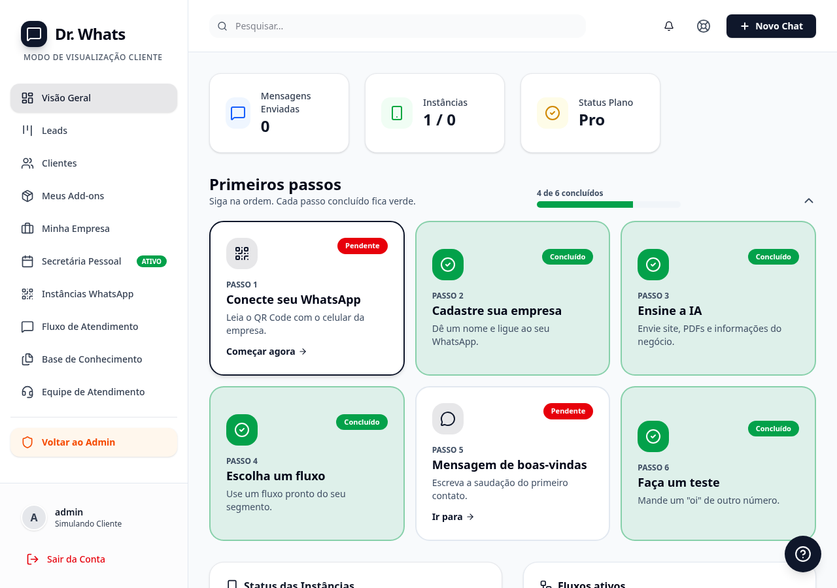Click the Escolha um fluxo step title
837x588 pixels.
coord(276,476)
